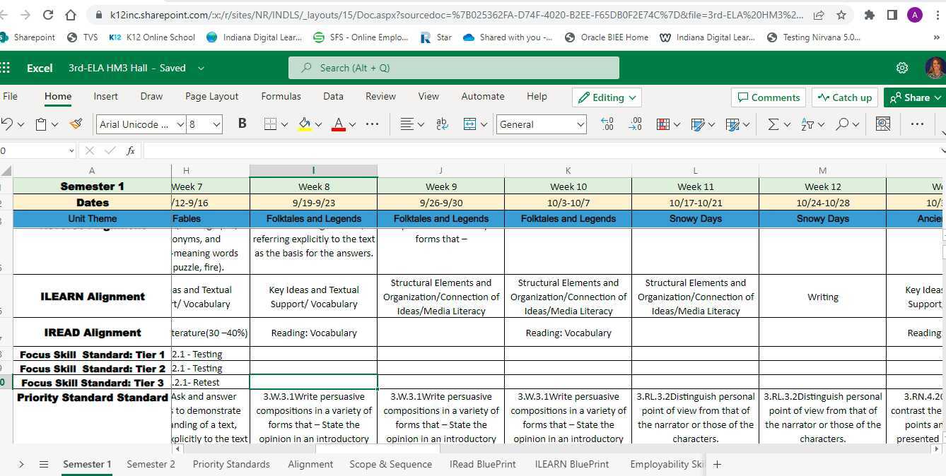Open the Comments panel
The image size is (946, 476).
point(768,97)
